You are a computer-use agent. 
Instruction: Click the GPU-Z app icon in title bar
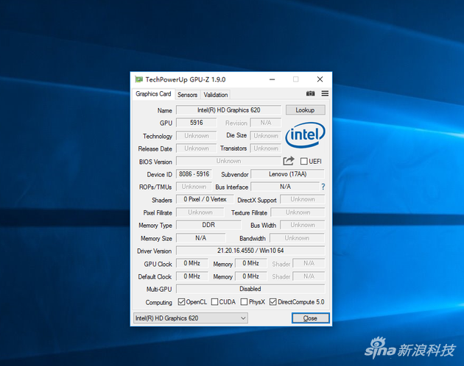pyautogui.click(x=138, y=79)
